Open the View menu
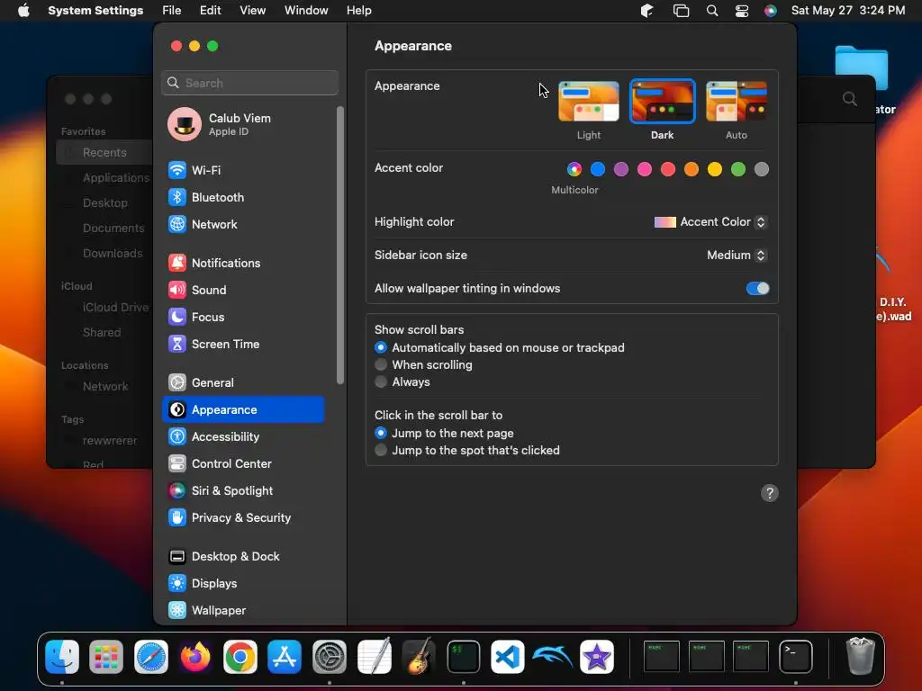Image resolution: width=922 pixels, height=691 pixels. (x=252, y=11)
